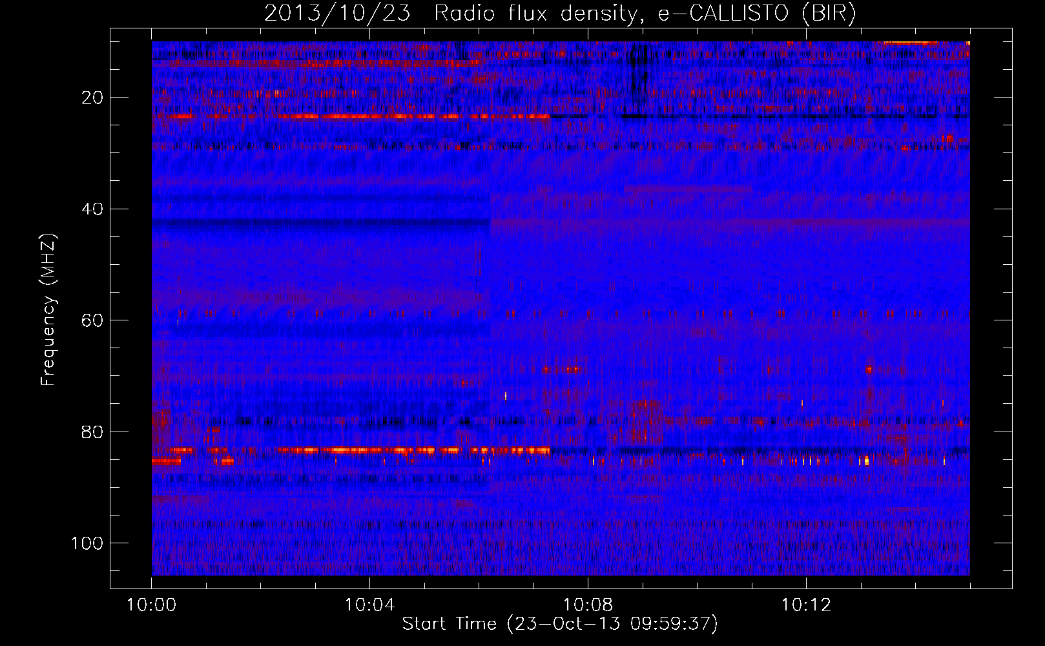Click the 10:04 time tick label

[369, 605]
